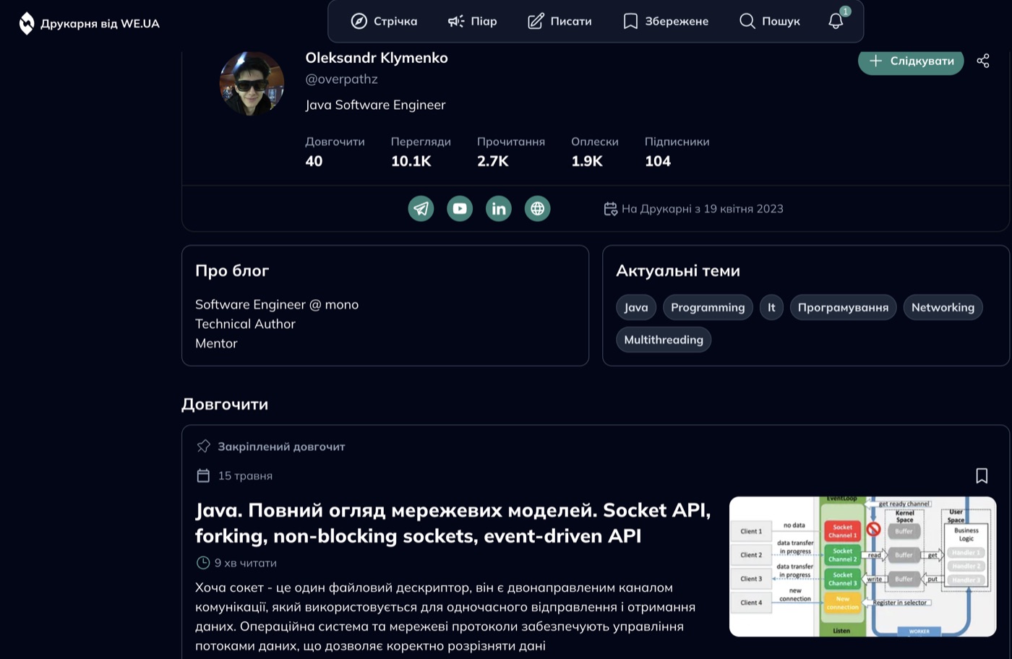
Task: Click the Software Engineer @ mono line
Action: pyautogui.click(x=277, y=304)
